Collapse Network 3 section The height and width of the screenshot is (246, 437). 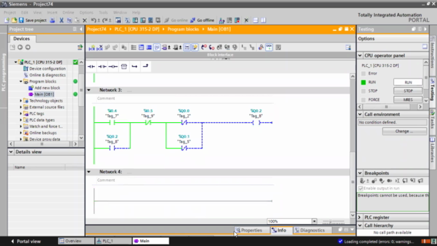(89, 90)
